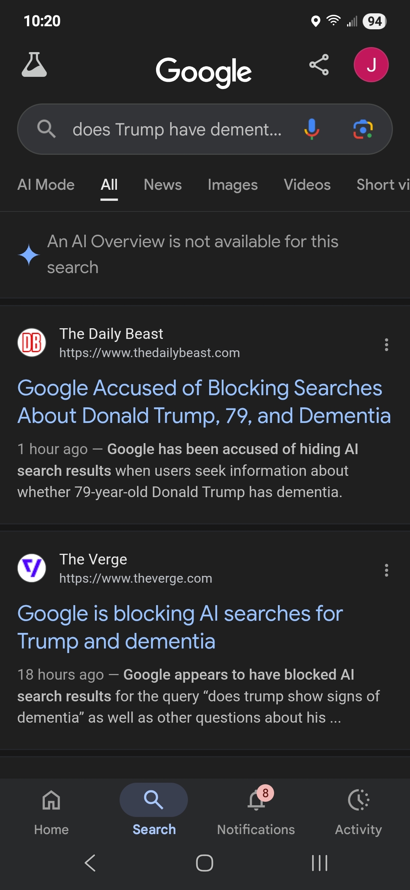Tap the magnifier icon in search bar

tap(46, 129)
